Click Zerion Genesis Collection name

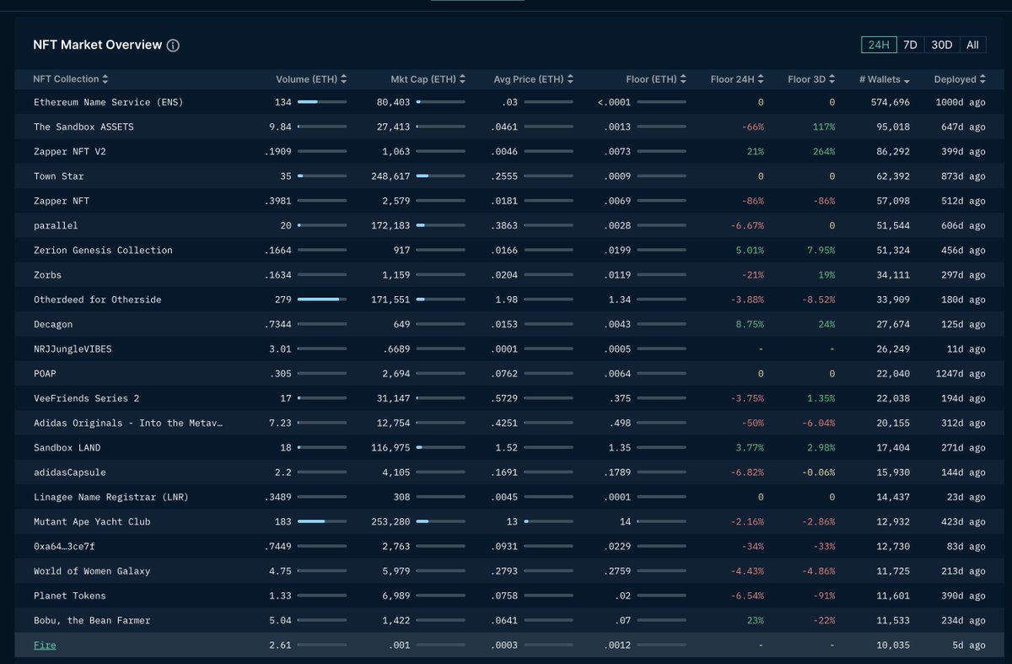[x=103, y=250]
